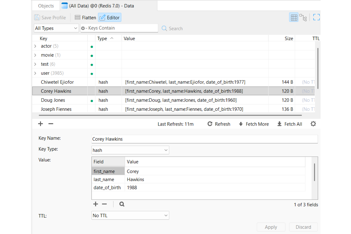Add a new key with plus icon
Screen dimensions: 351x234
[40, 124]
